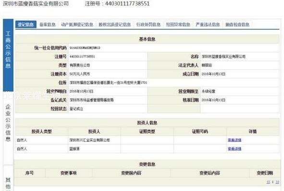Click 自然人 in the second investor row
The height and width of the screenshot is (191, 284).
coord(22,149)
